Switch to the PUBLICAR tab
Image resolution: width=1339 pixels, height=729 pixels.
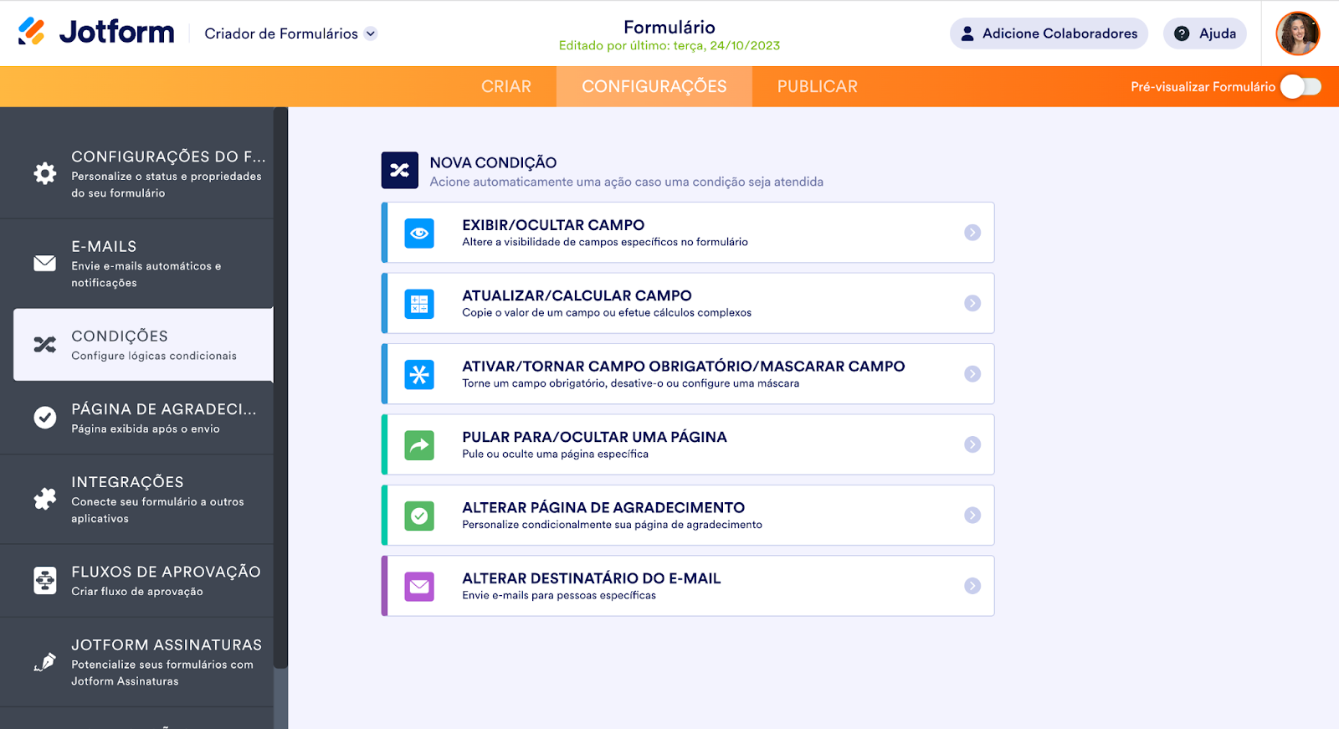[x=817, y=86]
